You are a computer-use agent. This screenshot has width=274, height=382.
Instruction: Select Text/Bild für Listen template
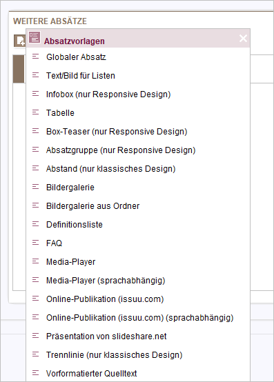click(x=81, y=76)
